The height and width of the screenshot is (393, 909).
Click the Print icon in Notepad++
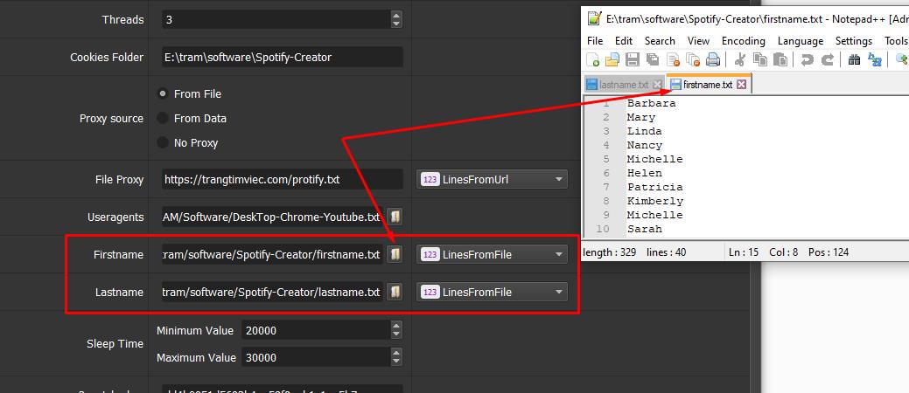point(713,59)
